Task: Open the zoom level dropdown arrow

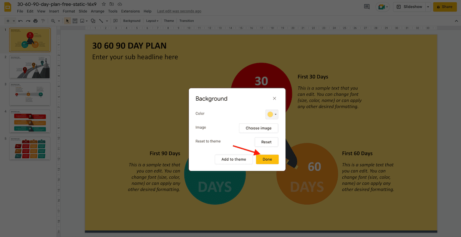Action: (59, 21)
